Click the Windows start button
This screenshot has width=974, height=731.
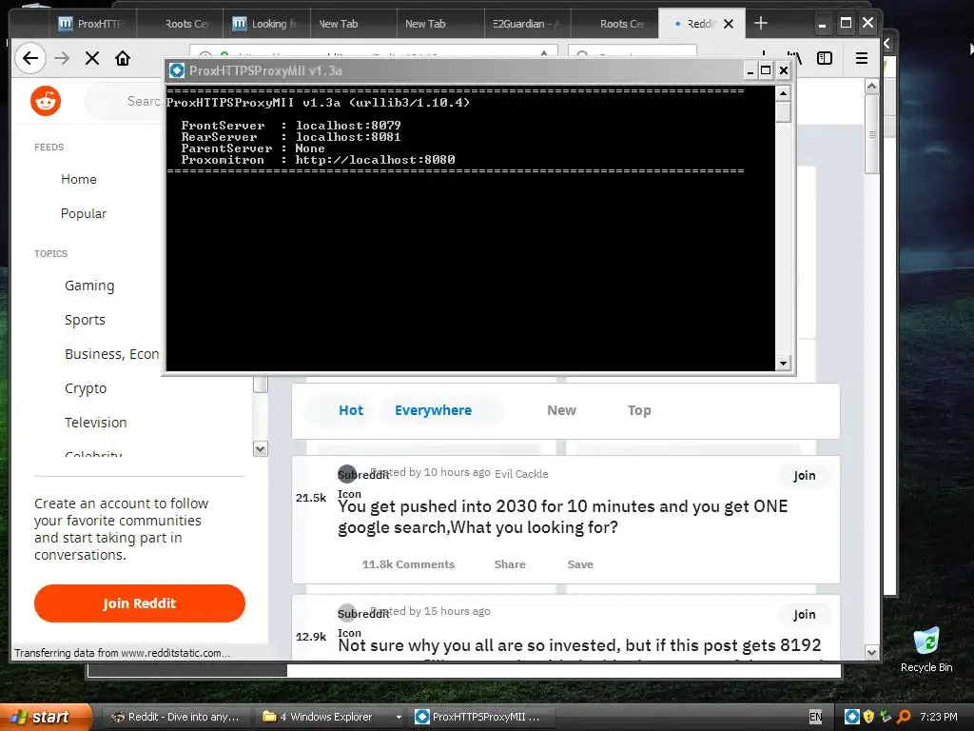(46, 717)
